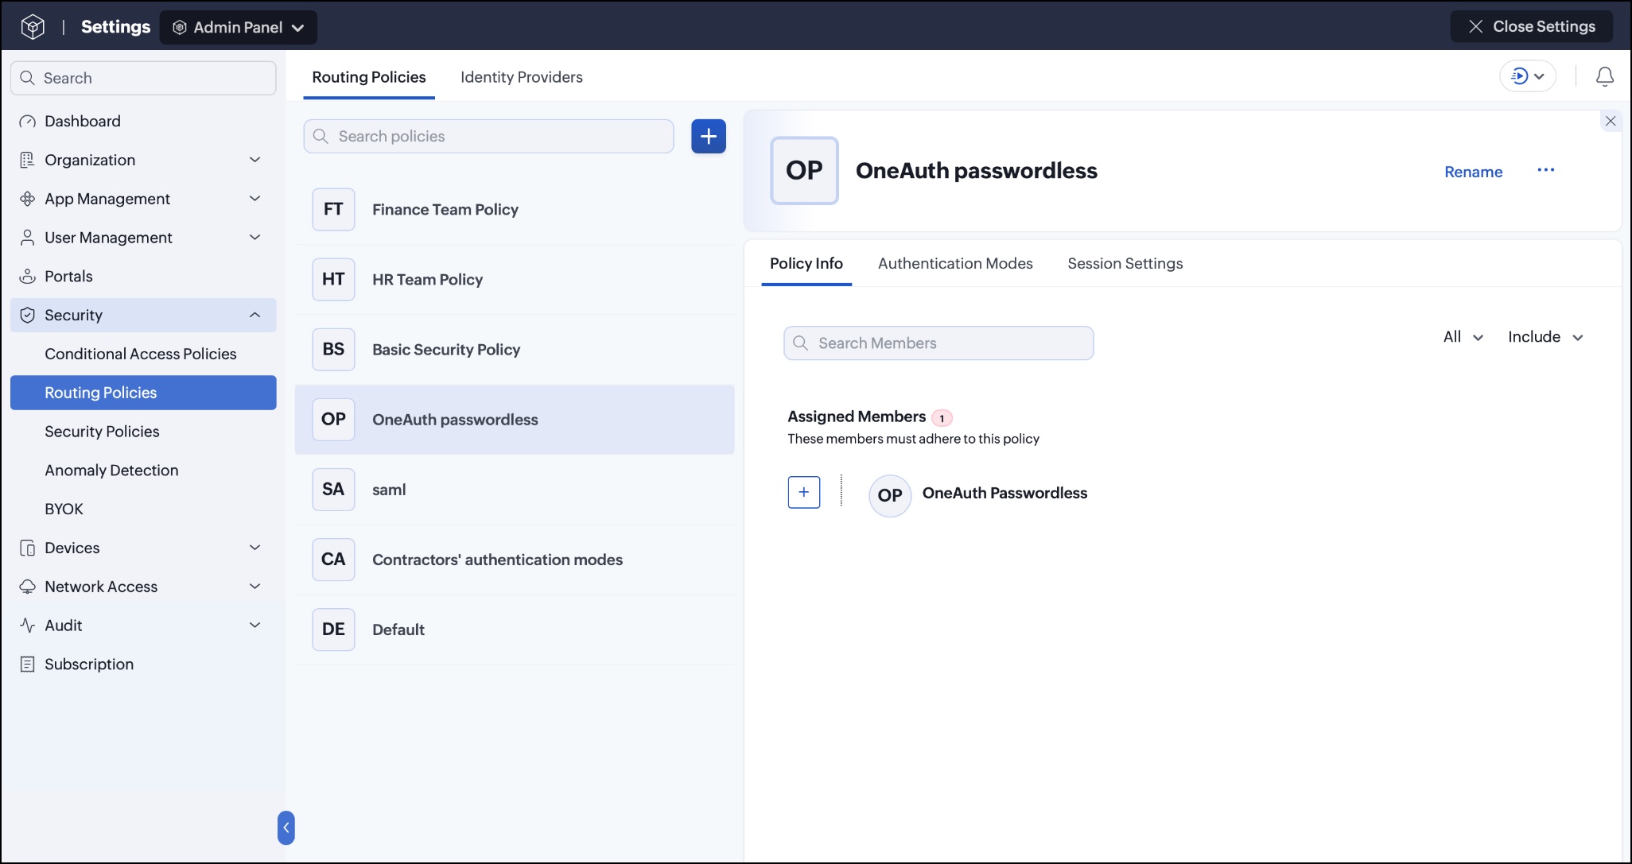
Task: Click the HT policy avatar
Action: pos(333,280)
